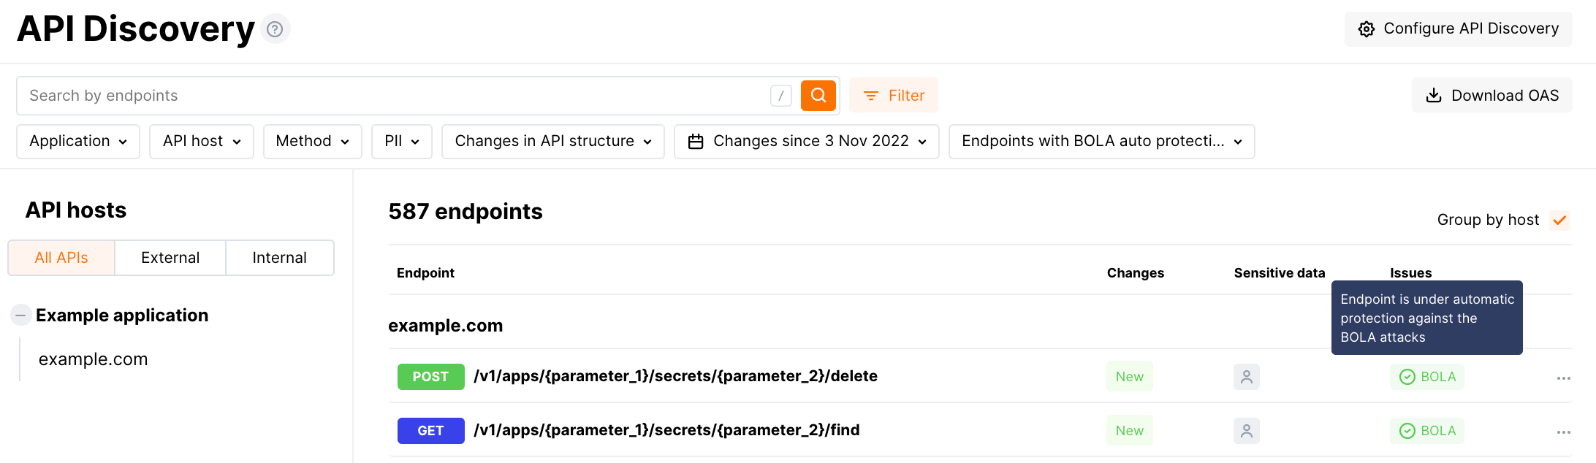The height and width of the screenshot is (463, 1596).
Task: Click the help question mark icon
Action: pyautogui.click(x=275, y=29)
